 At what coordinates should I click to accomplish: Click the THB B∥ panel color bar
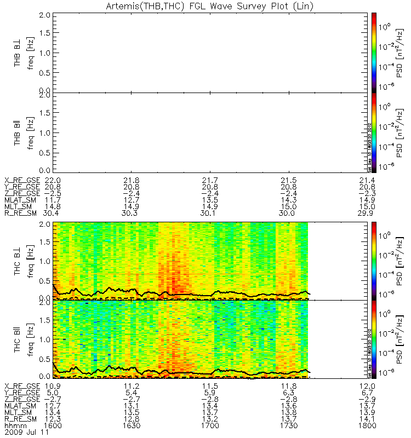pos(374,132)
